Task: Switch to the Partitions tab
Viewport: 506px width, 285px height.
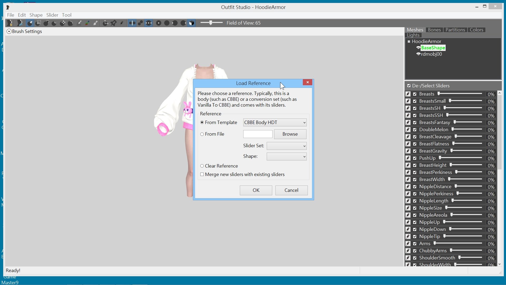Action: [x=455, y=30]
